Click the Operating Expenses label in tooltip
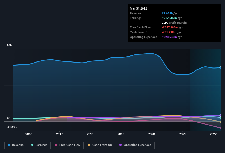225x153 pixels. point(144,37)
